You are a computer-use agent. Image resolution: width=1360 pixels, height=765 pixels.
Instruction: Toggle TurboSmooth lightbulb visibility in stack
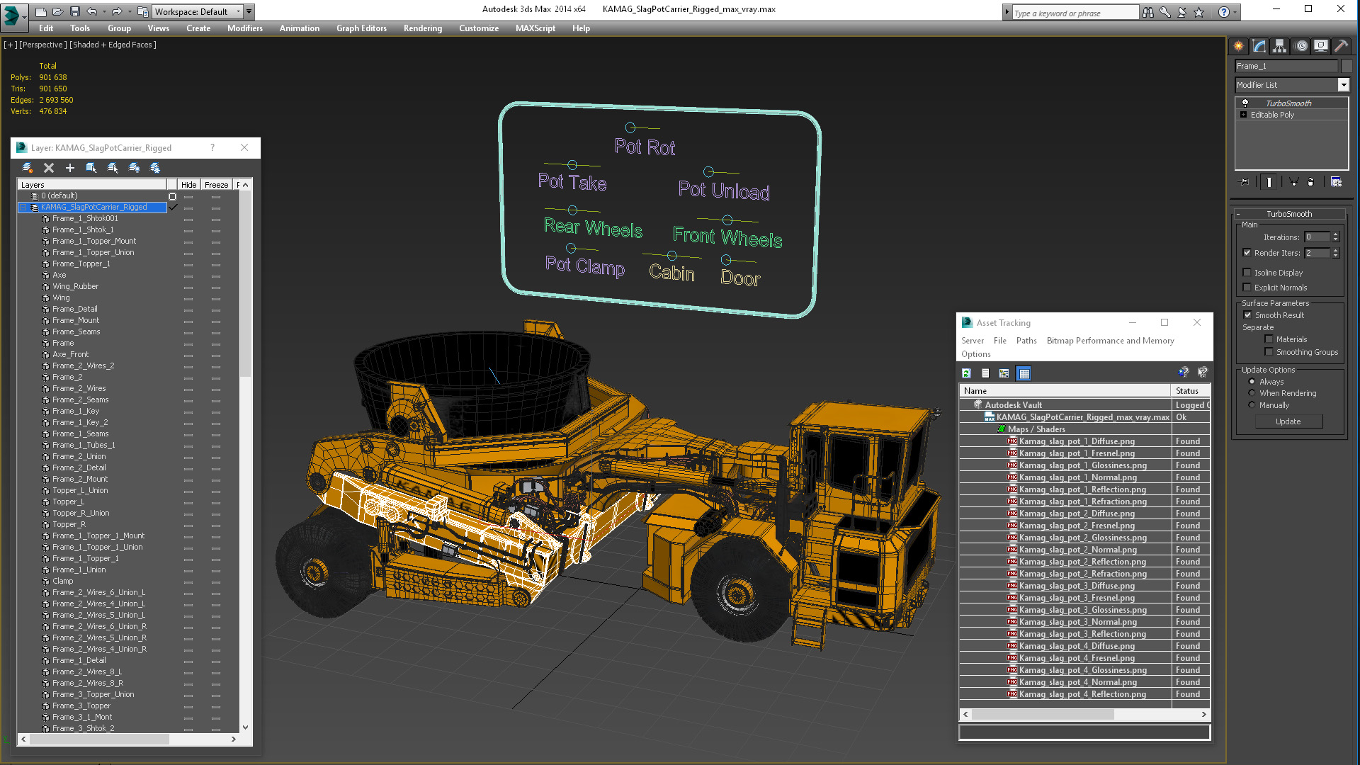(1245, 103)
